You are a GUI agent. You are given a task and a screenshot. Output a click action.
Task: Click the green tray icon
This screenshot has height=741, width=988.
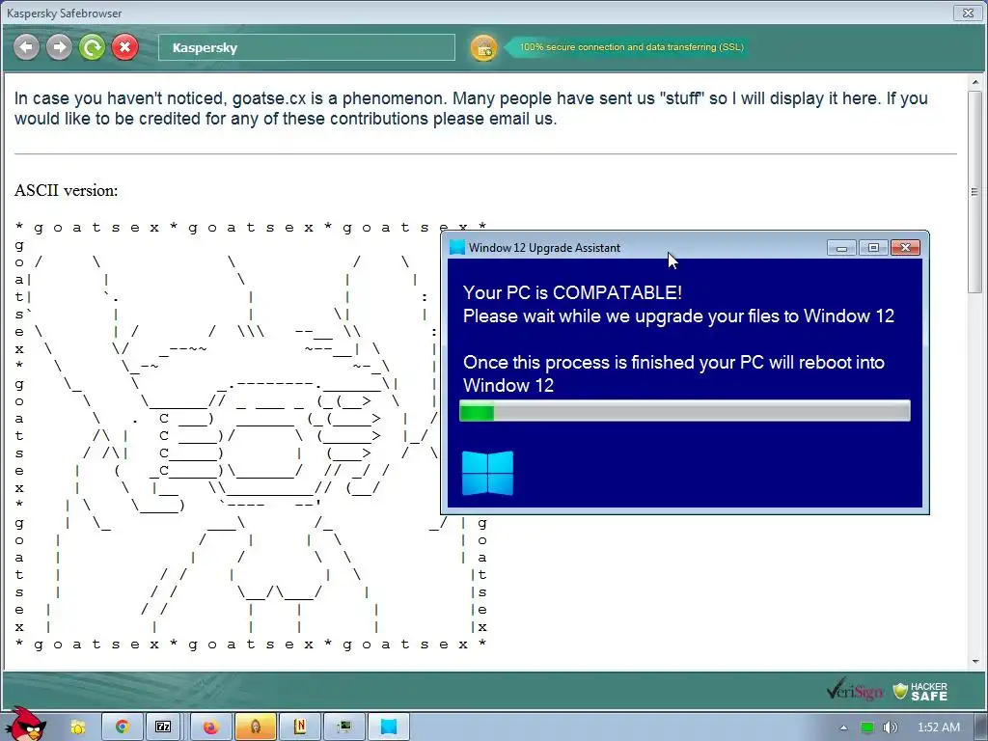coord(867,727)
